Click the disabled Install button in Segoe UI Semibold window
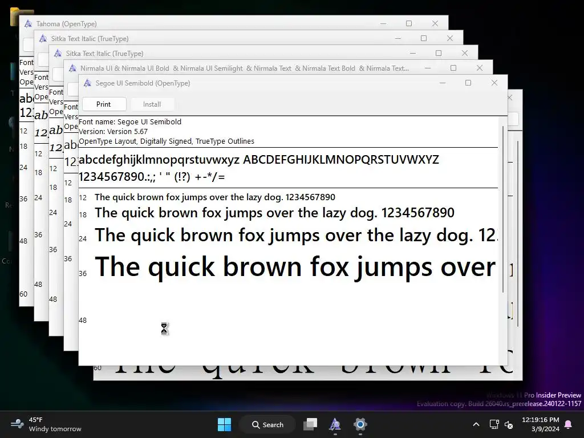This screenshot has height=438, width=584. (152, 104)
